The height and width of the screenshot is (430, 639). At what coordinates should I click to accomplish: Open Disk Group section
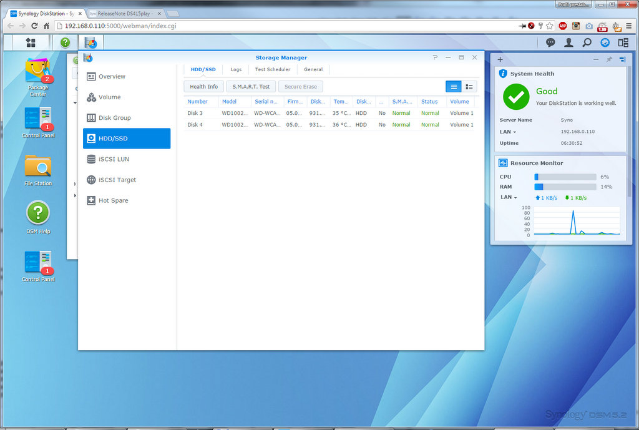(x=127, y=118)
